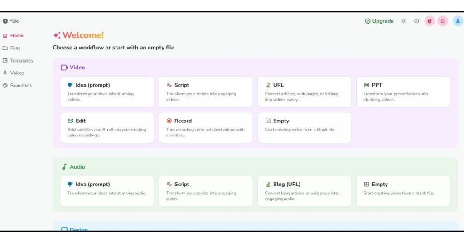Image resolution: width=464 pixels, height=243 pixels.
Task: Click the Upgrade button
Action: 379,21
